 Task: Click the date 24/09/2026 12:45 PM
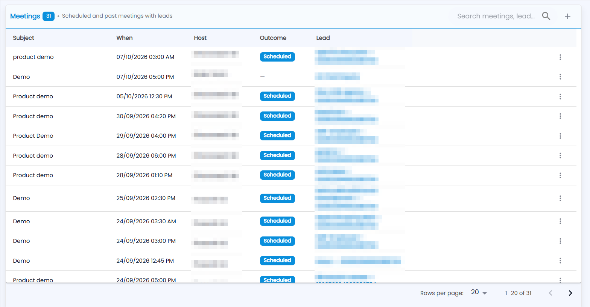click(145, 261)
